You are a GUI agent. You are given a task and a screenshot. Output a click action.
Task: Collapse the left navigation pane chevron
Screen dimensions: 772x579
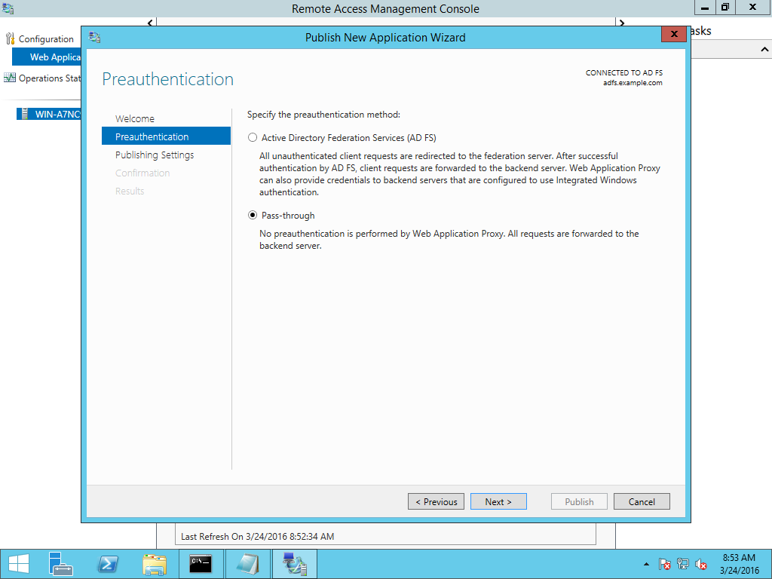click(149, 23)
